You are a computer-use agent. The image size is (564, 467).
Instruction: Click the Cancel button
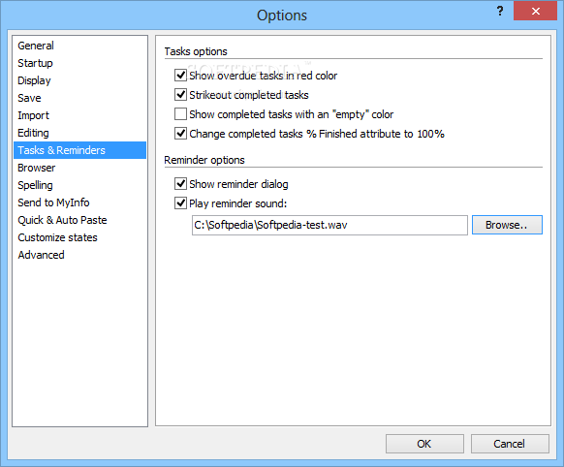[510, 444]
